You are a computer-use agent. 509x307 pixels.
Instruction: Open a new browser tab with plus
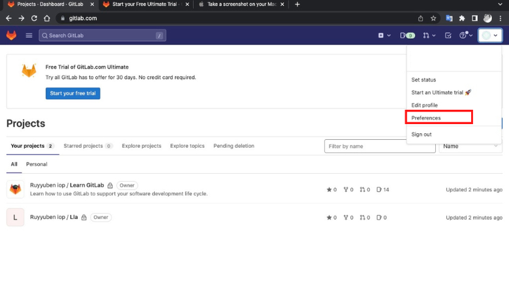(298, 4)
